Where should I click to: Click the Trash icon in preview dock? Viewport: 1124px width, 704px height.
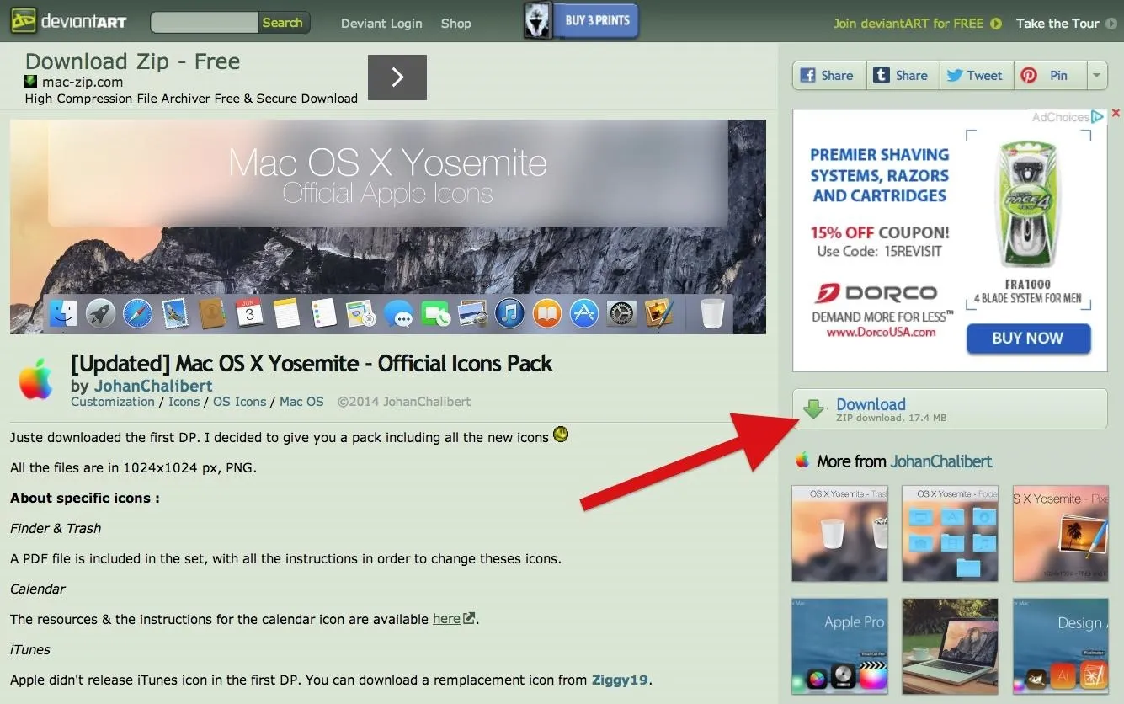pyautogui.click(x=712, y=314)
